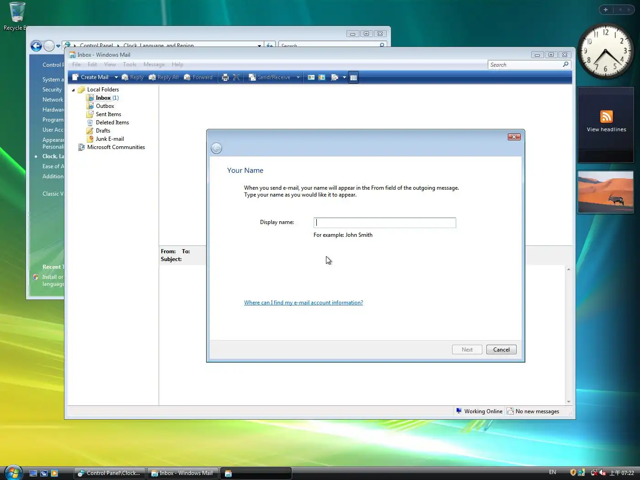Open the Programs link in the Control Panel
Image resolution: width=640 pixels, height=480 pixels.
coord(53,120)
